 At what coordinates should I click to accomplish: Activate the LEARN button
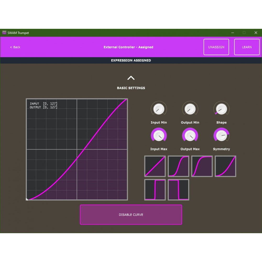[247, 47]
